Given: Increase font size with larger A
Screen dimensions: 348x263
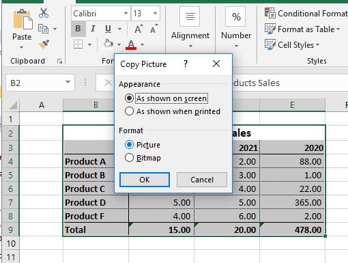Looking at the screenshot, I should 139,29.
